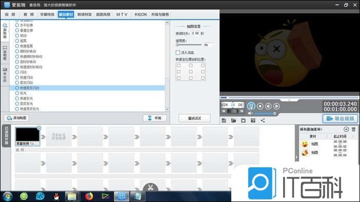Click the video progress bar
Screen dimensions: 360x202
(x=289, y=98)
